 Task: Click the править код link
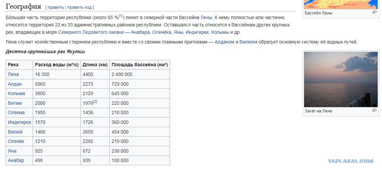click(x=80, y=7)
